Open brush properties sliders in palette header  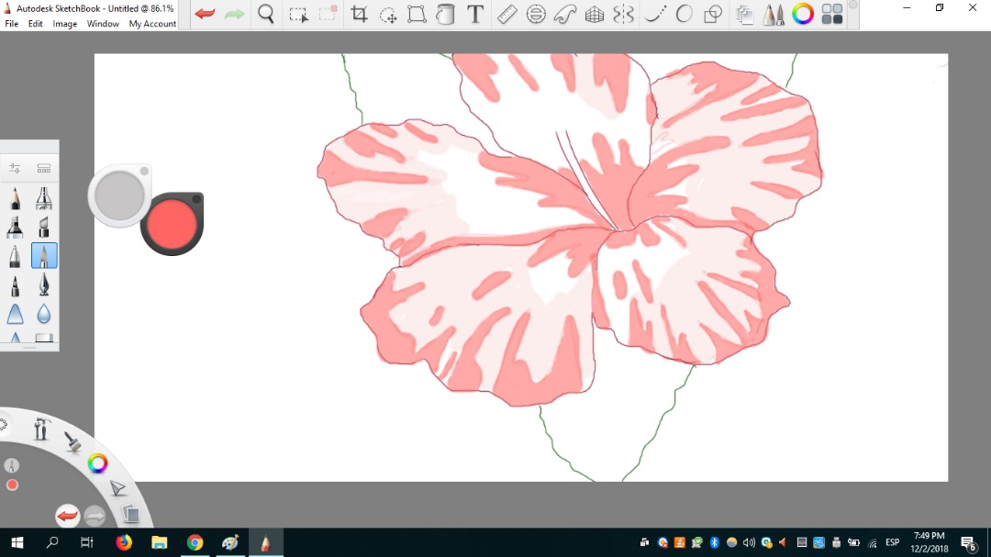[16, 168]
